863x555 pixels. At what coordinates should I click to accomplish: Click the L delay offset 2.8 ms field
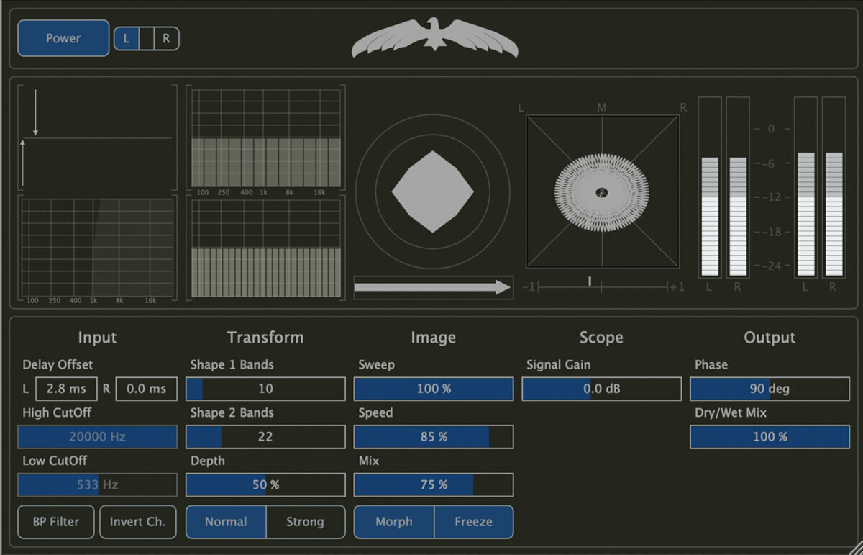coord(65,389)
